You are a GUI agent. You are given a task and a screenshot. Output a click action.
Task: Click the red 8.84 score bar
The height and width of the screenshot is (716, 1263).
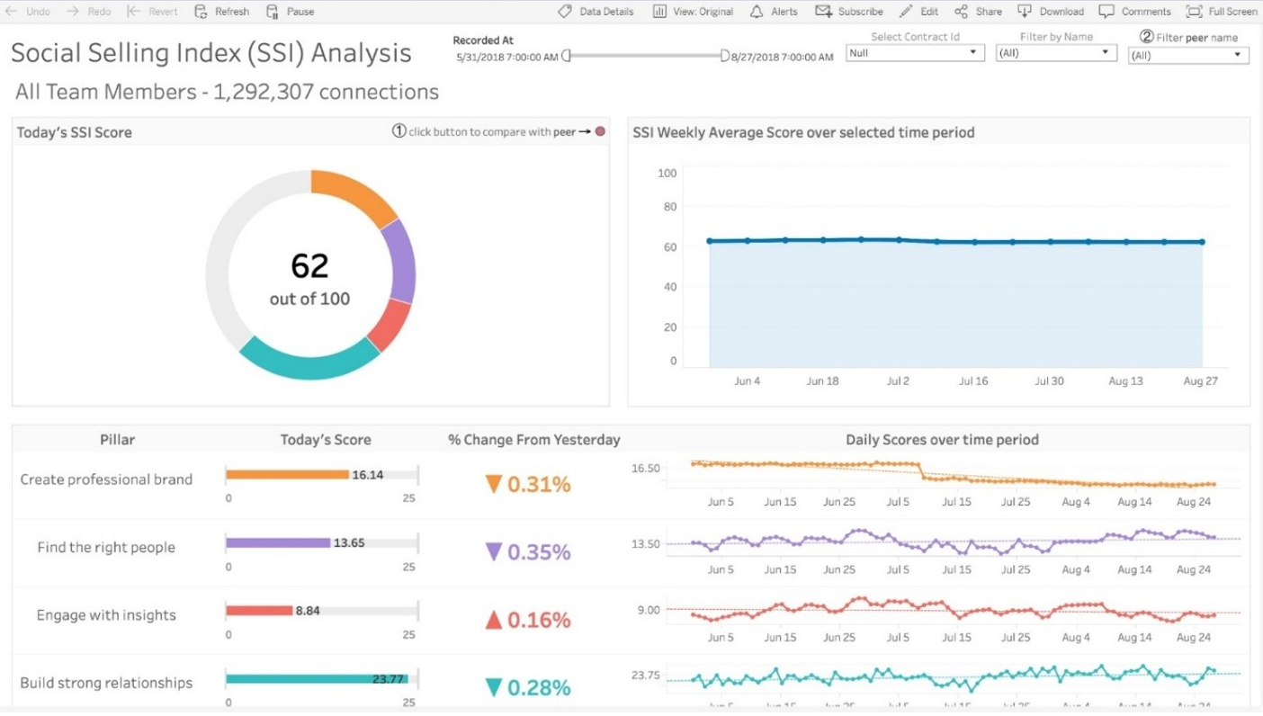click(x=259, y=611)
